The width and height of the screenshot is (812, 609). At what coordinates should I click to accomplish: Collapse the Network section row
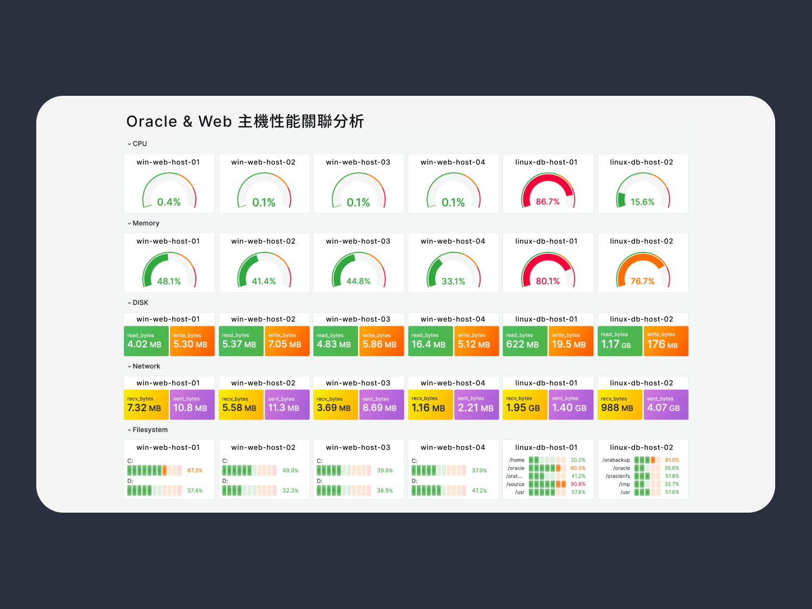(x=143, y=366)
